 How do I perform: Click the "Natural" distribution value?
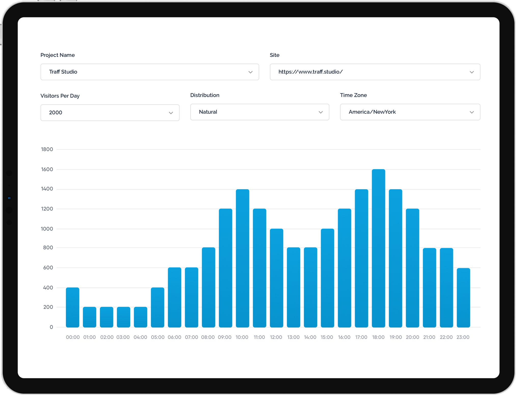point(208,112)
